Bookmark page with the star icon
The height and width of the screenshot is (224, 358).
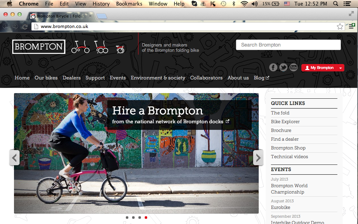[x=340, y=27]
